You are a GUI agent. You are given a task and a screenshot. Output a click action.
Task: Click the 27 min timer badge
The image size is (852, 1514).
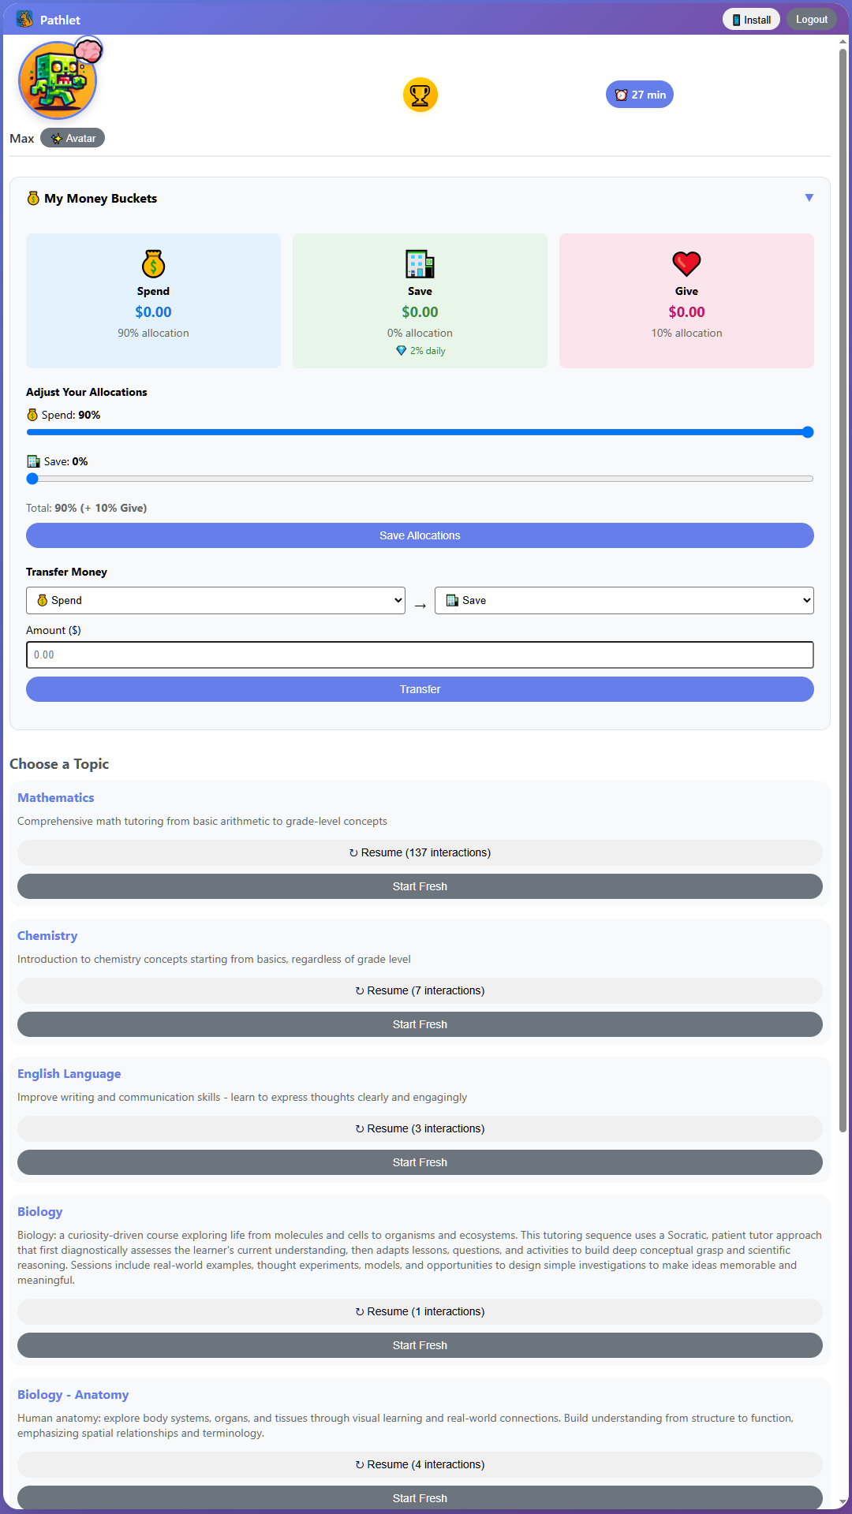[640, 95]
